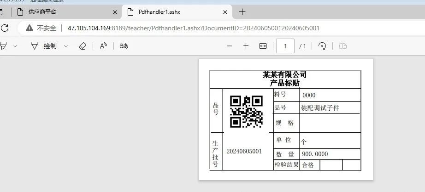The height and width of the screenshot is (192, 425).
Task: Click the translate (aあ) icon
Action: tap(124, 46)
